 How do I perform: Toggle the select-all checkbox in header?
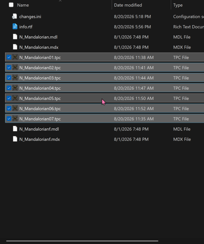(x=11, y=5)
